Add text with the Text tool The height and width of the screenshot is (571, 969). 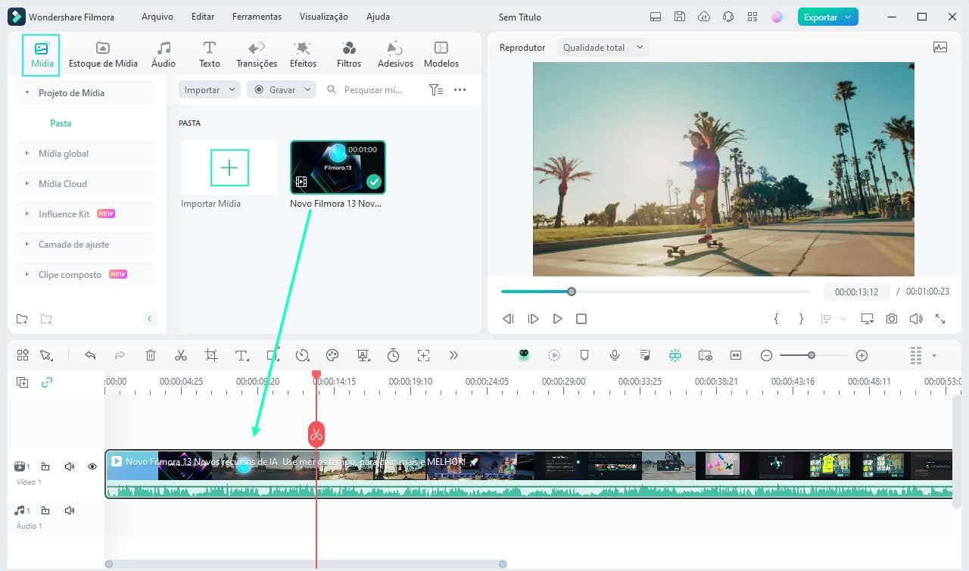[x=241, y=355]
